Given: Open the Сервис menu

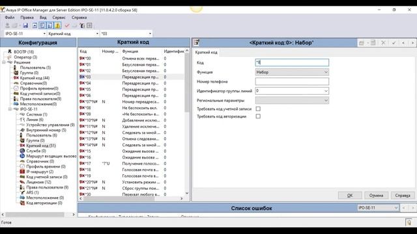Looking at the screenshot, I should point(59,18).
